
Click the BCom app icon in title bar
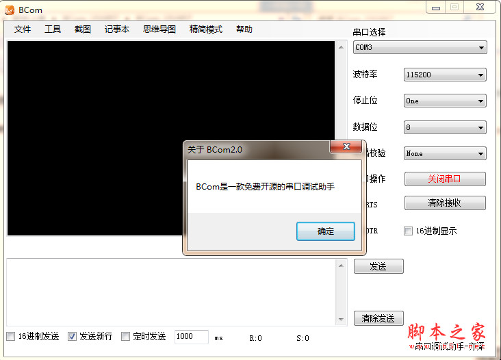tap(10, 10)
